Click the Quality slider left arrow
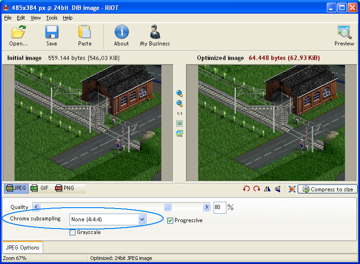Viewport: 360px width, 264px height. click(36, 207)
